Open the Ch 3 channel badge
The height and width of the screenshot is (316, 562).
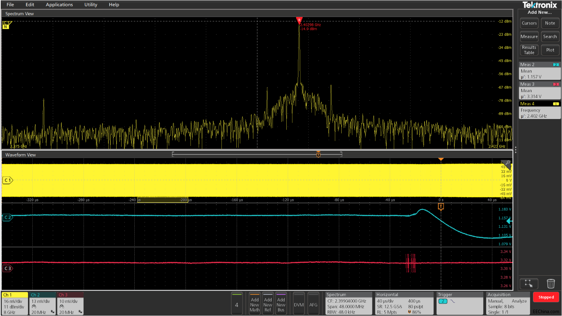[x=70, y=304]
